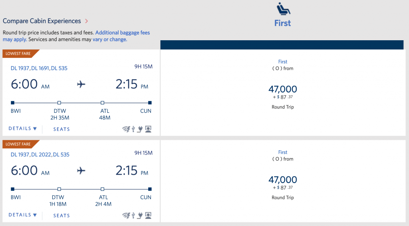View SEATS for first itinerary

[62, 129]
